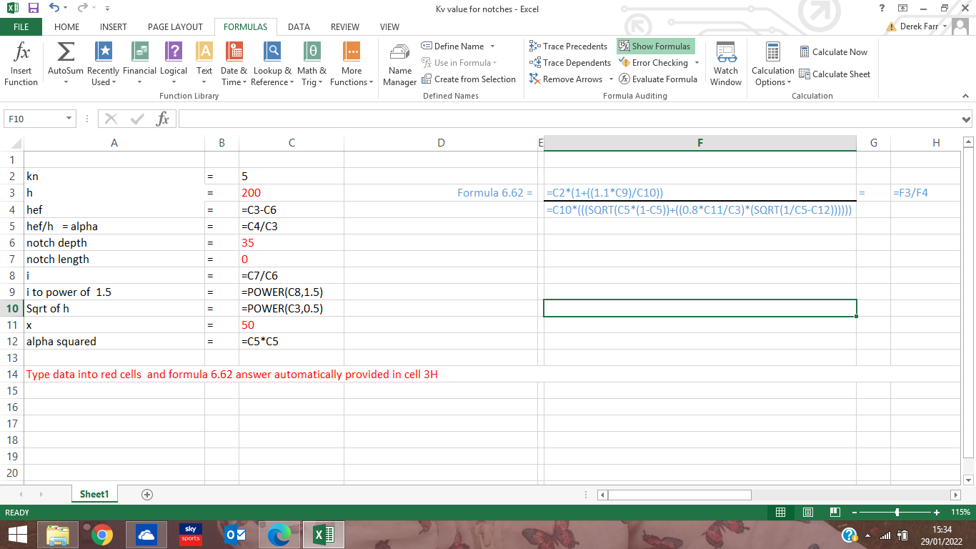Image resolution: width=976 pixels, height=549 pixels.
Task: Click the Excel save icon
Action: 34,9
